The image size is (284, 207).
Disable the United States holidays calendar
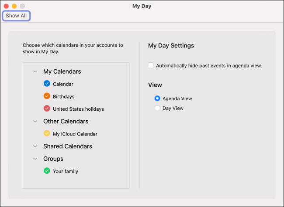tap(47, 109)
